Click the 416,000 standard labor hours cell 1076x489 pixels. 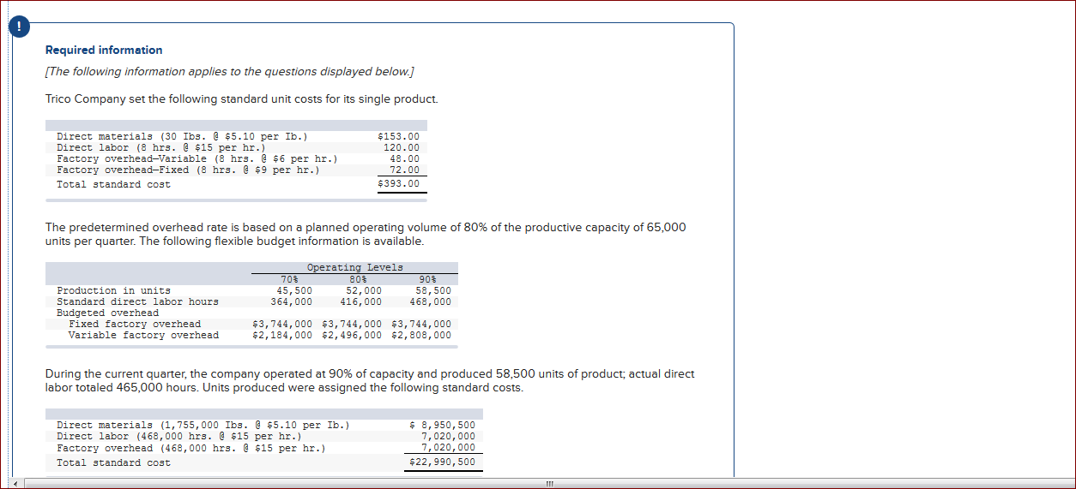(361, 301)
